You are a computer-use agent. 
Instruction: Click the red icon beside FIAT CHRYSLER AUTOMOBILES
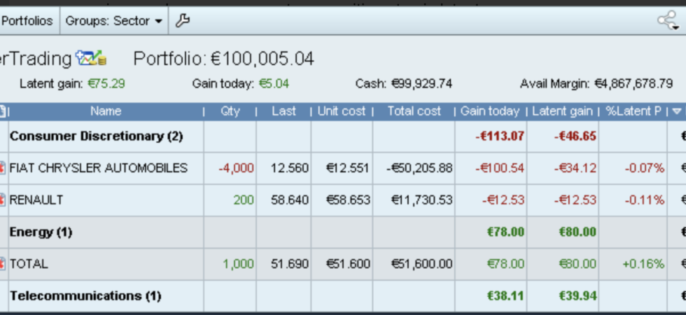pyautogui.click(x=3, y=168)
